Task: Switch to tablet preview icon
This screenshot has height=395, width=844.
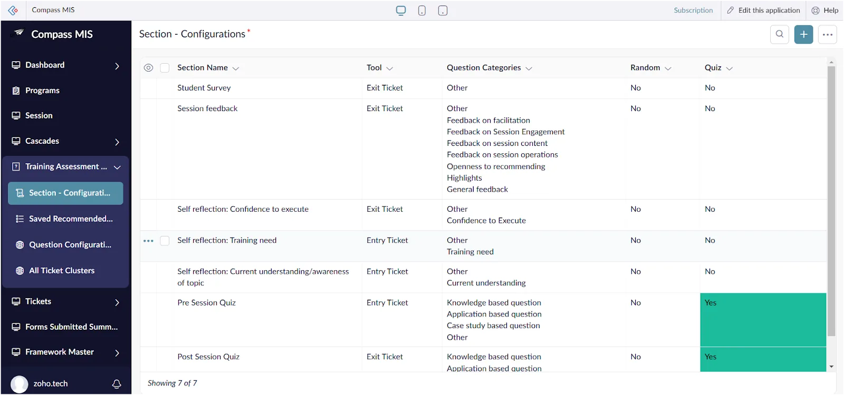Action: tap(443, 11)
